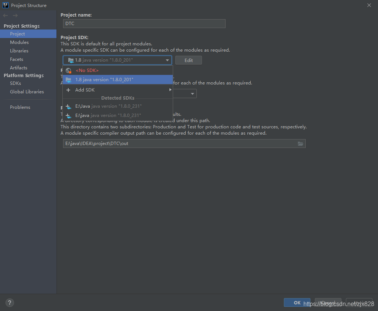Click the plus icon next to Add SDK
Viewport: 378px width, 311px height.
click(x=68, y=90)
